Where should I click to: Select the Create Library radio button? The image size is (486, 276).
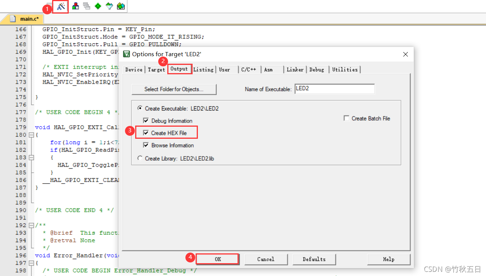140,159
